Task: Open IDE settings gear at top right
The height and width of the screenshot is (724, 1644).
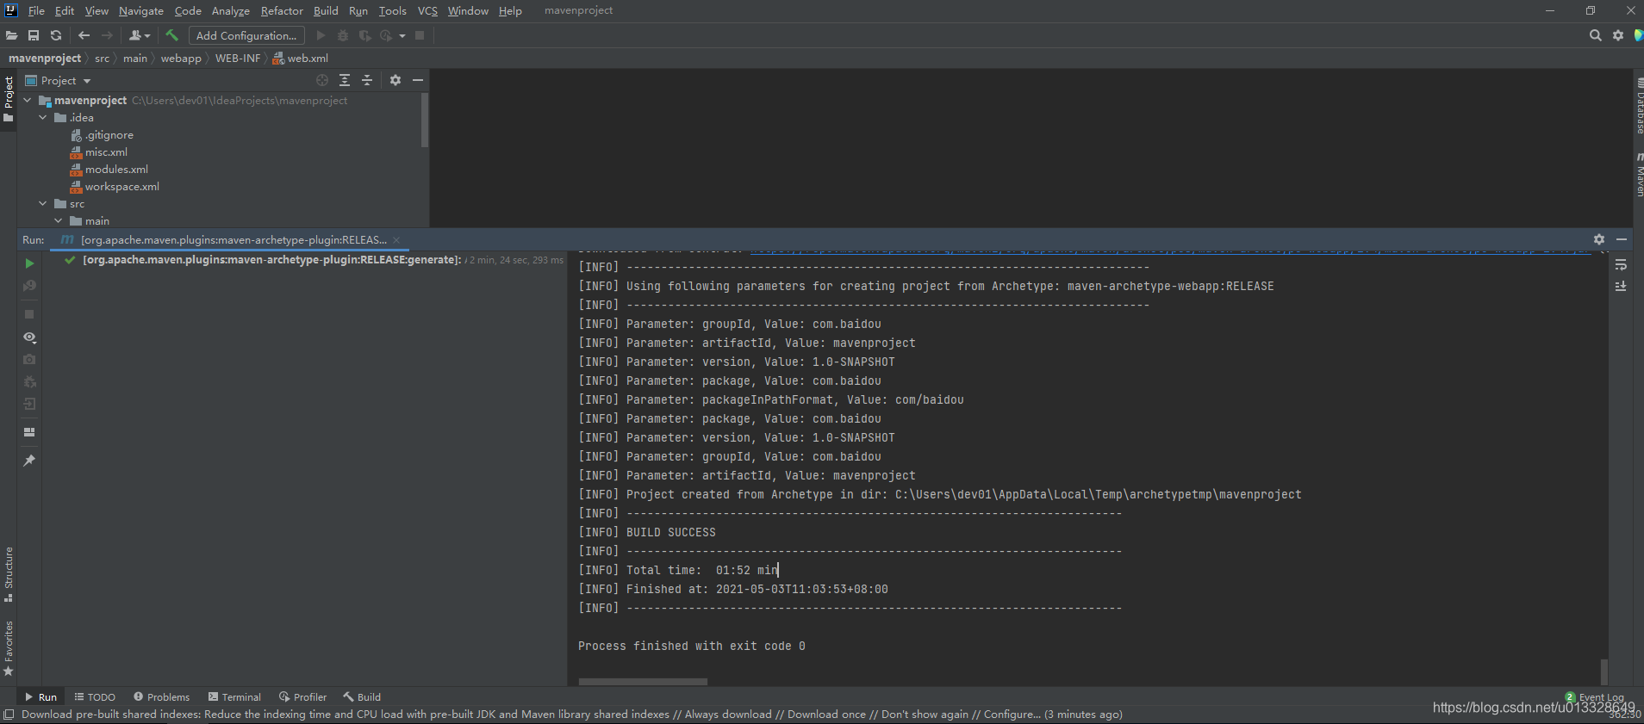Action: tap(1618, 35)
